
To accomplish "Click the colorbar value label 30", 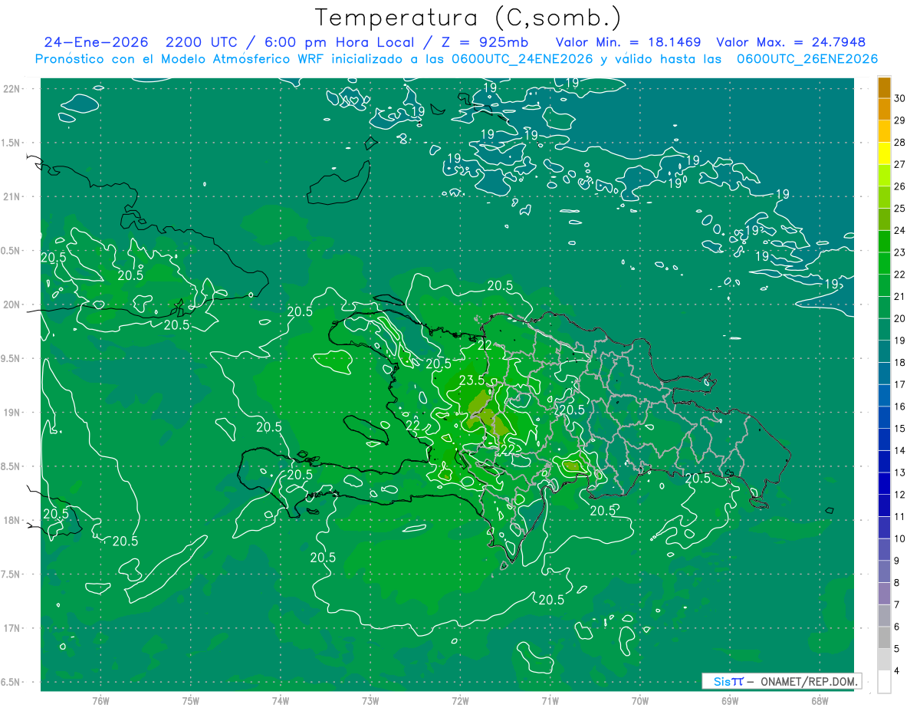I will click(899, 98).
